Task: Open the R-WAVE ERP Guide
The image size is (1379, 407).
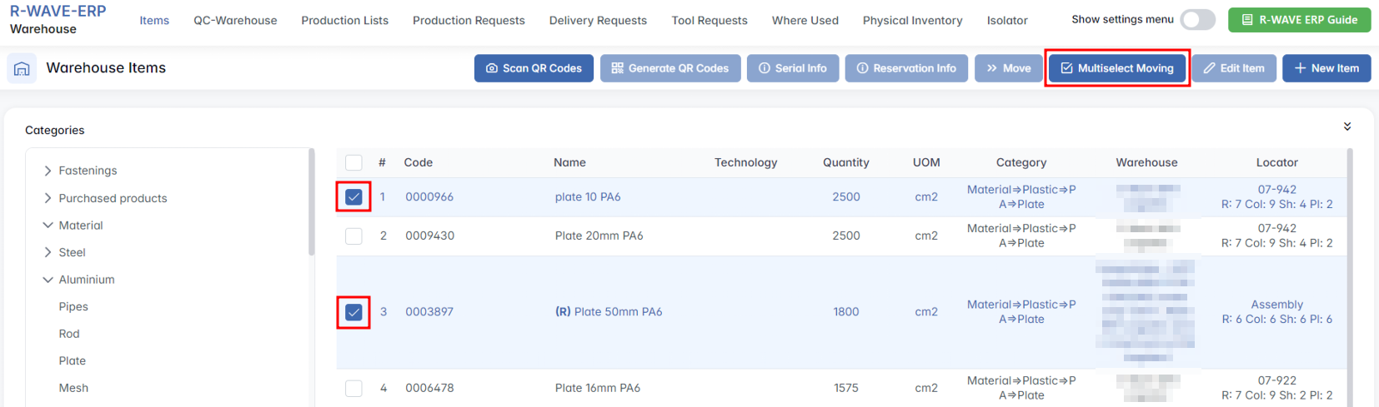Action: (1299, 20)
